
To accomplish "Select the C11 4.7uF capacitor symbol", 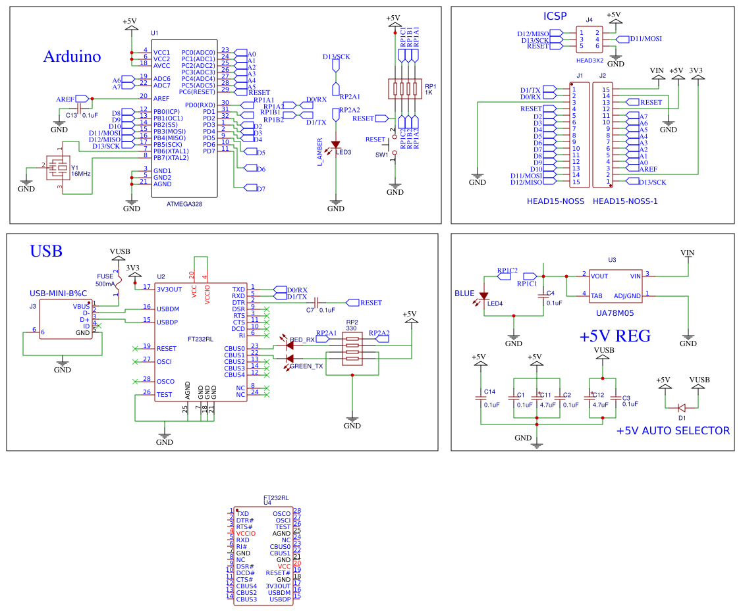I will [536, 398].
